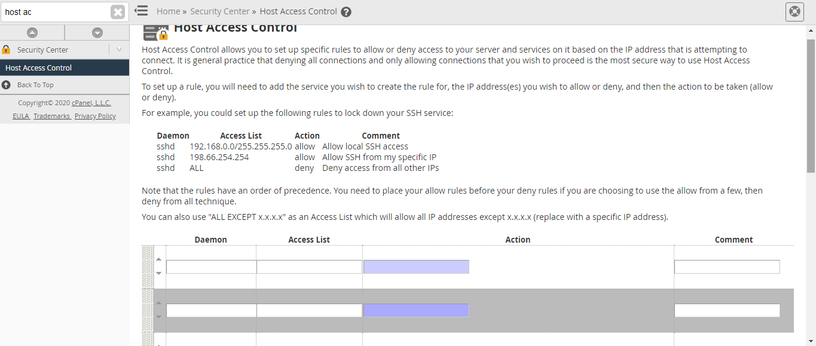Open Action dropdown in first row
Image resolution: width=816 pixels, height=346 pixels.
point(416,267)
